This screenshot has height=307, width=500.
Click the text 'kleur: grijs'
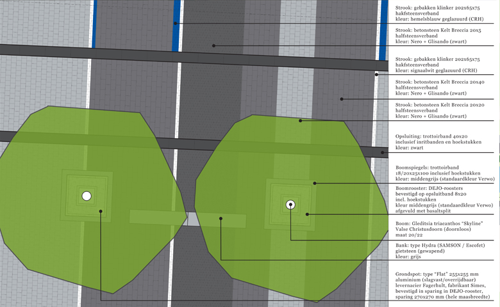coord(408,257)
